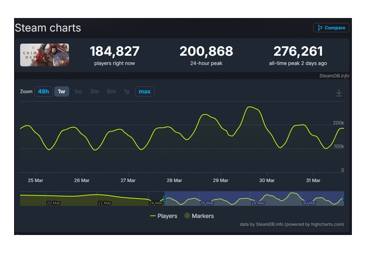Click the highlighted navigator range
Screen dimensions: 366x253
(x=254, y=198)
